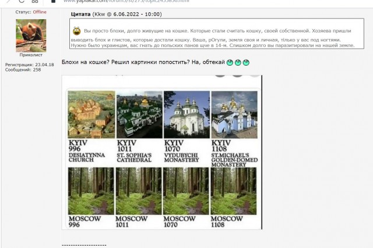Click the Offline status text
This screenshot has width=373, height=248.
pos(40,12)
